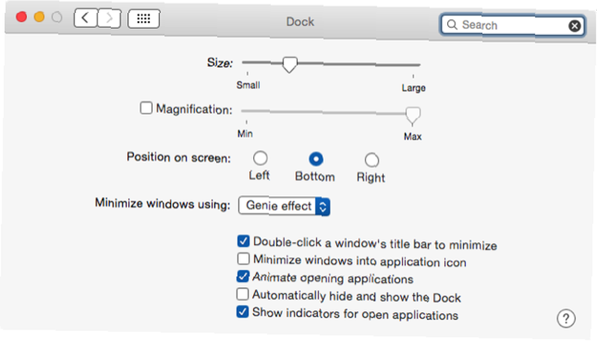Click the magnifying glass search icon
The width and height of the screenshot is (597, 341).
click(451, 24)
